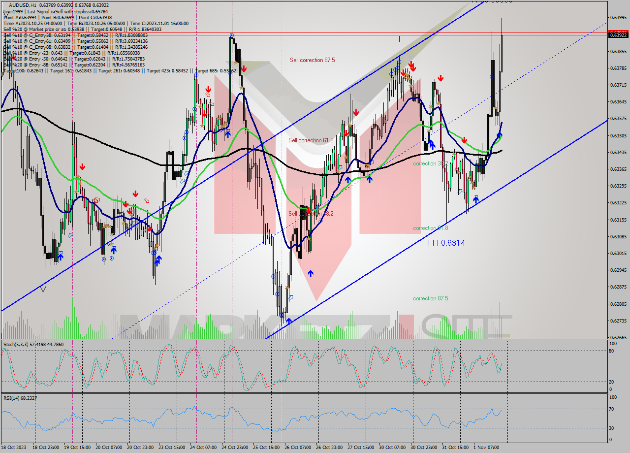Click price axis value 0.63225
630x453 pixels.
618,202
